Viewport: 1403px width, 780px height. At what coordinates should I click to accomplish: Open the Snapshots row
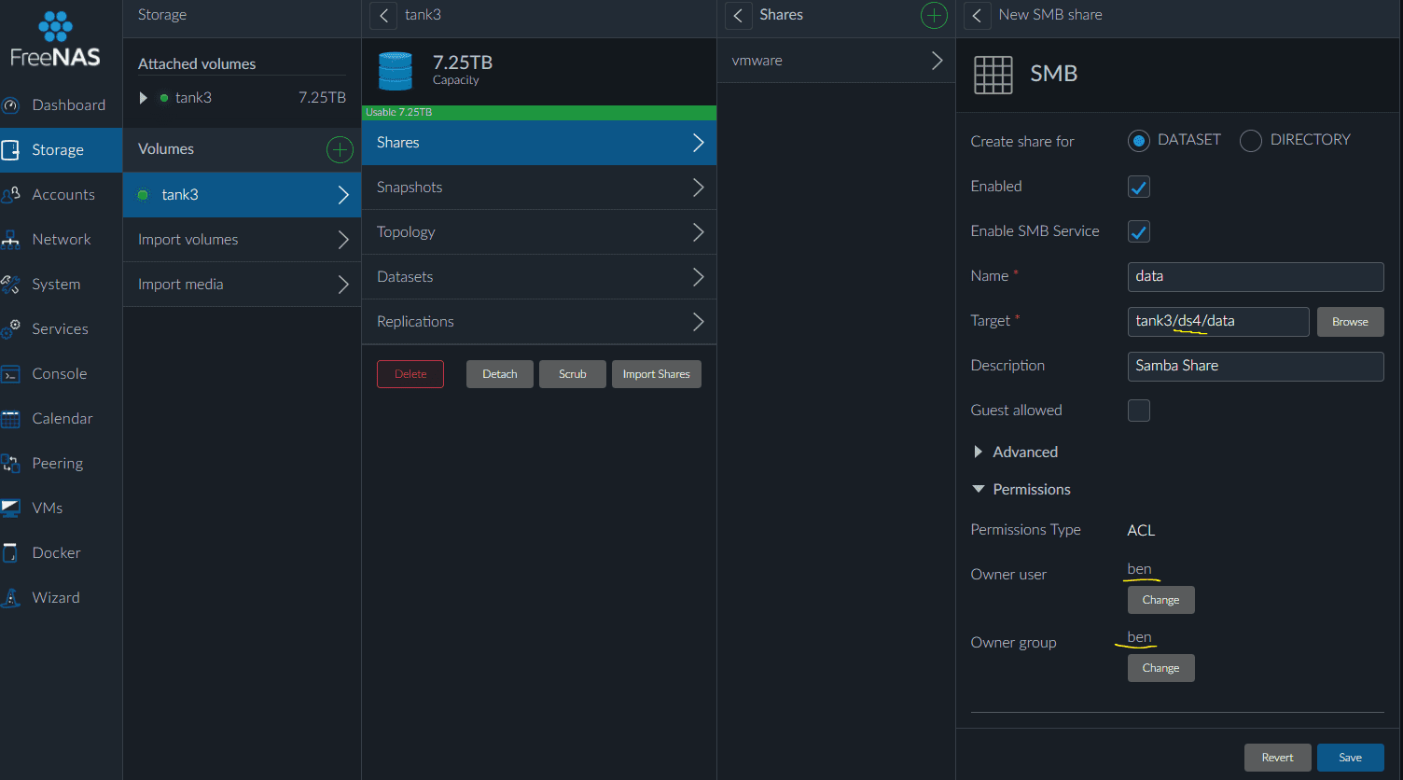[539, 188]
